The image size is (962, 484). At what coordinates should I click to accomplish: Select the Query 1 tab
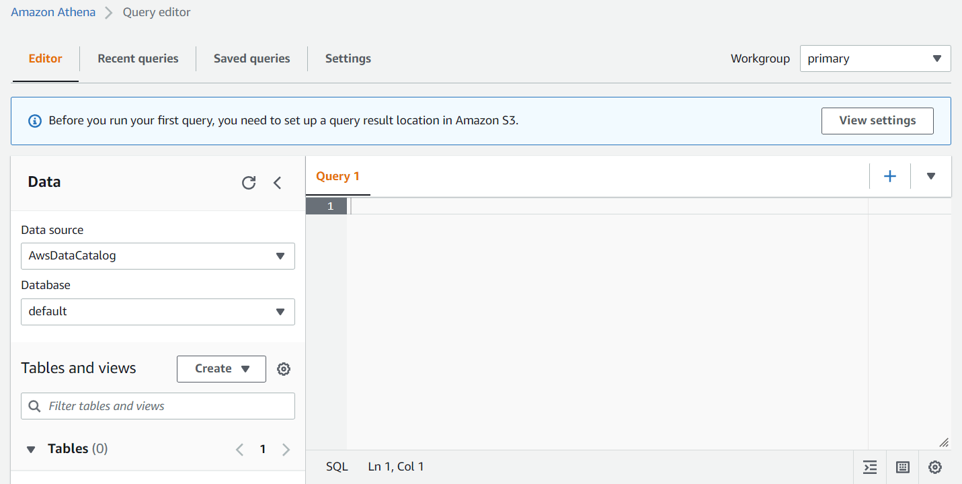point(337,175)
